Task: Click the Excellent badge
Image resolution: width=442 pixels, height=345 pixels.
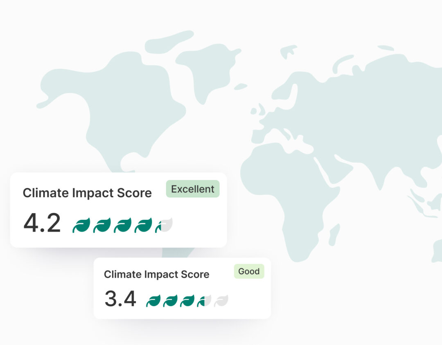Action: pos(193,189)
